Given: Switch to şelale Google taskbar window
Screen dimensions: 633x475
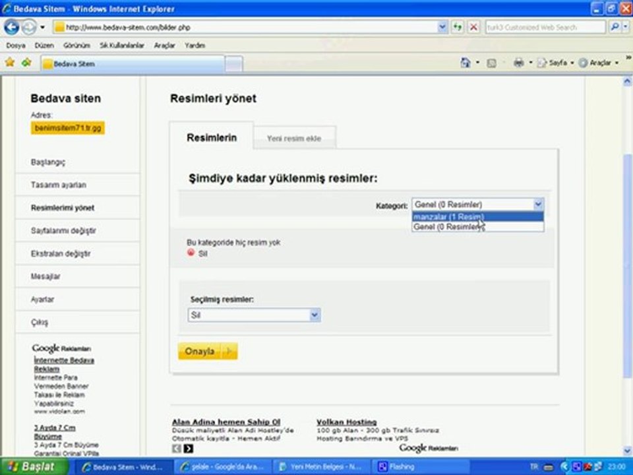Looking at the screenshot, I should (x=224, y=467).
